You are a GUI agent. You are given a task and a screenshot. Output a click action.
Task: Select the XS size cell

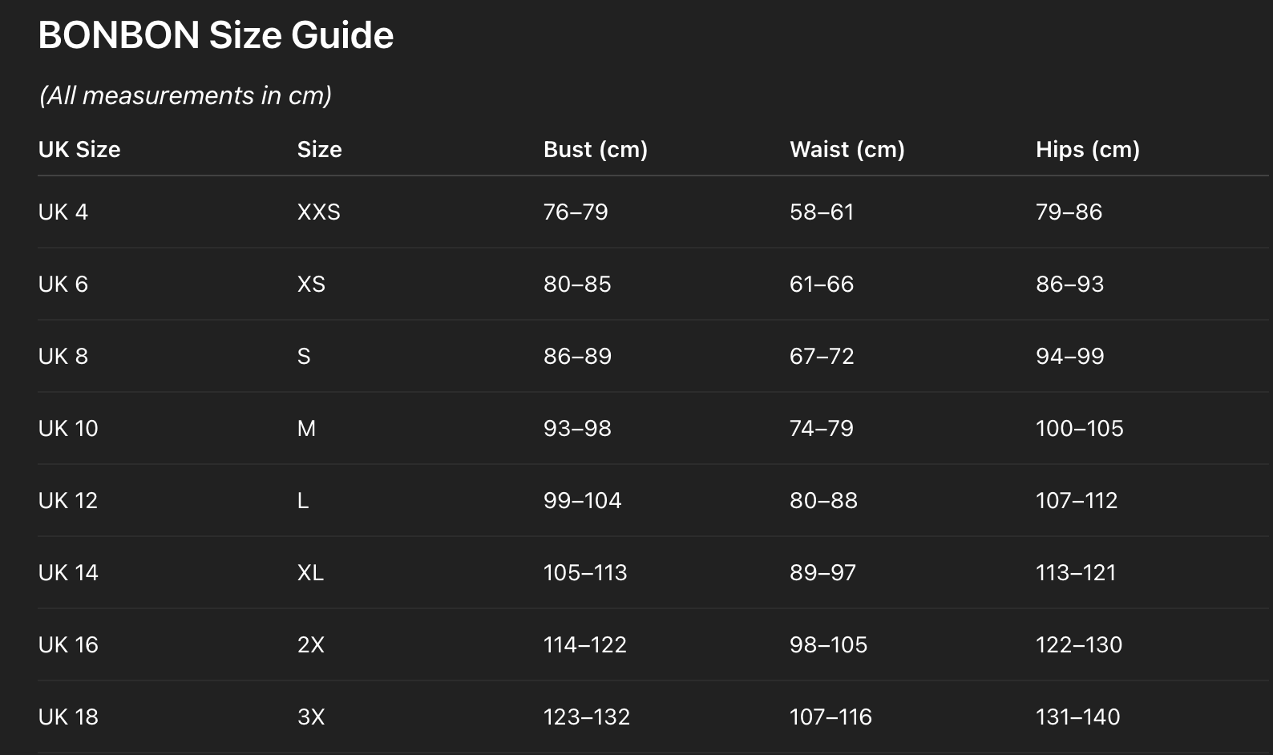coord(311,285)
